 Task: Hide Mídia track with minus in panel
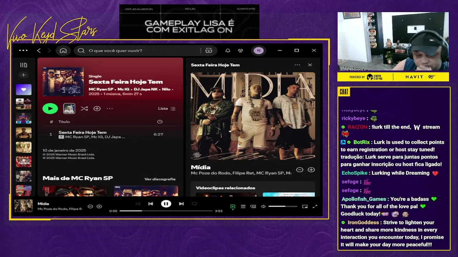(300, 170)
